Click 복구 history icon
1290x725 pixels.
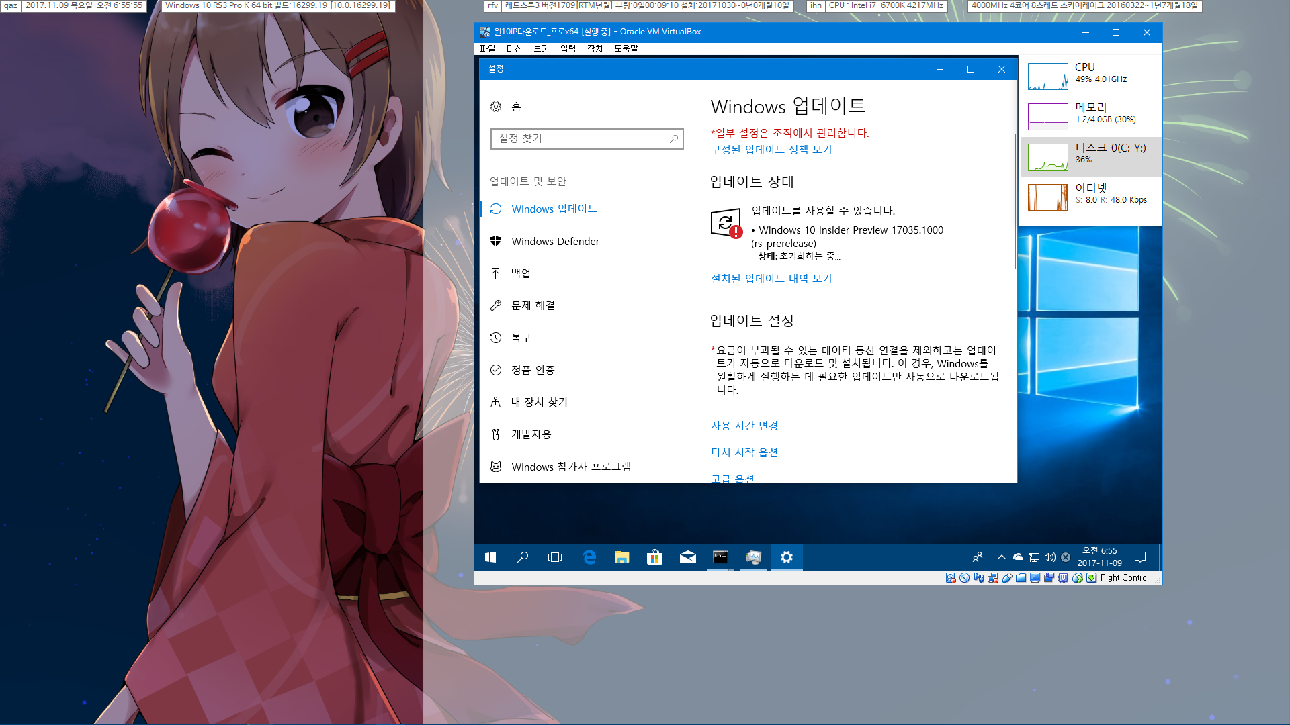496,338
